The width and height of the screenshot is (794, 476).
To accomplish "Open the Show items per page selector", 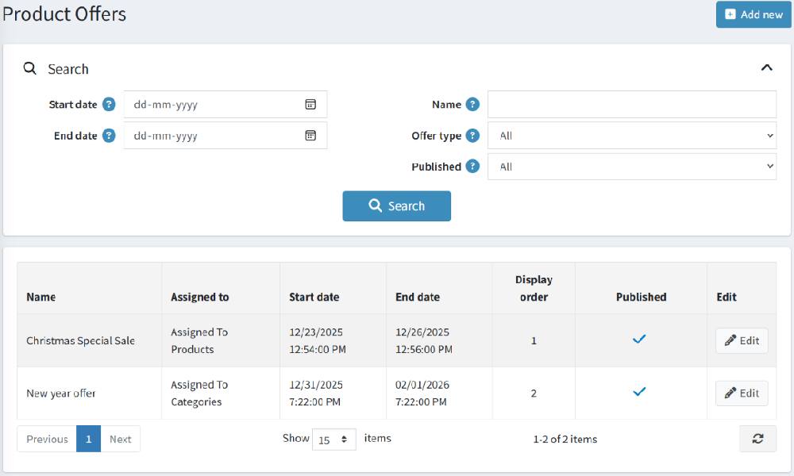I will click(x=333, y=439).
